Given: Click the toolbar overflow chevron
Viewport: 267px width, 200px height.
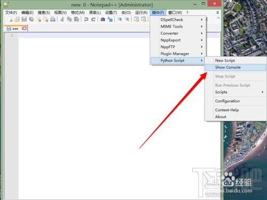Looking at the screenshot, I should (218, 18).
